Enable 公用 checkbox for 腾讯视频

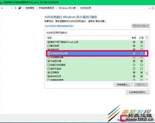[142, 46]
